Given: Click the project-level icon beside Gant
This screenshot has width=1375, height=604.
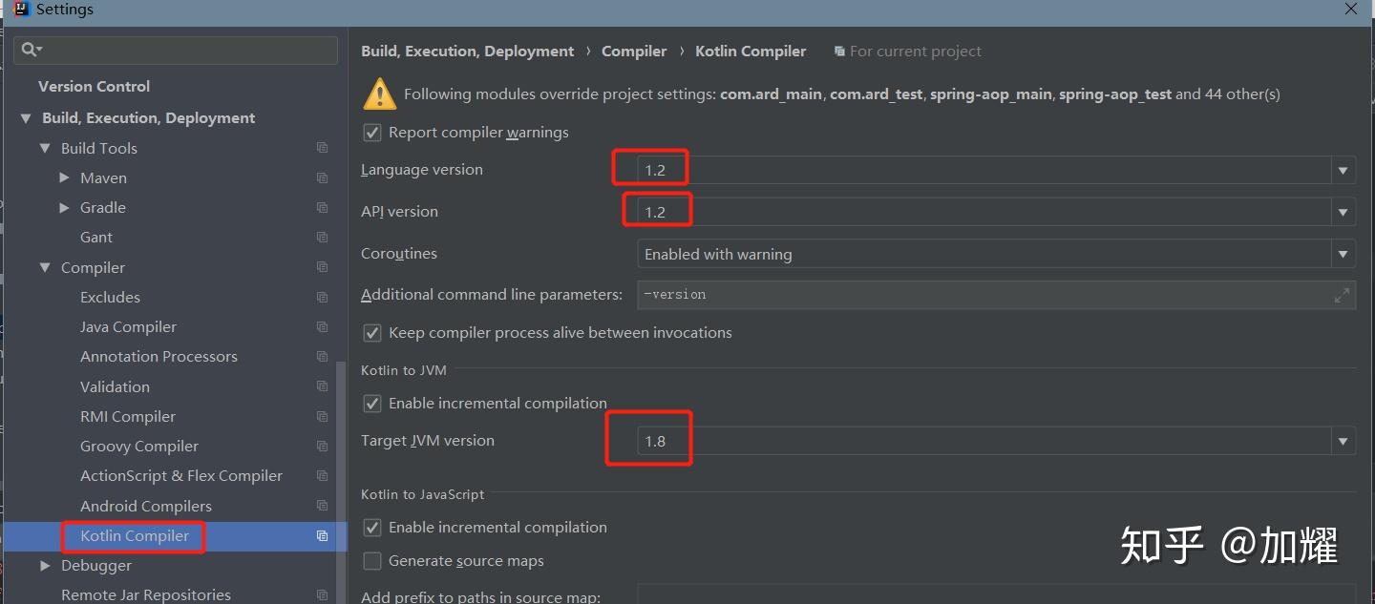Looking at the screenshot, I should pos(322,237).
